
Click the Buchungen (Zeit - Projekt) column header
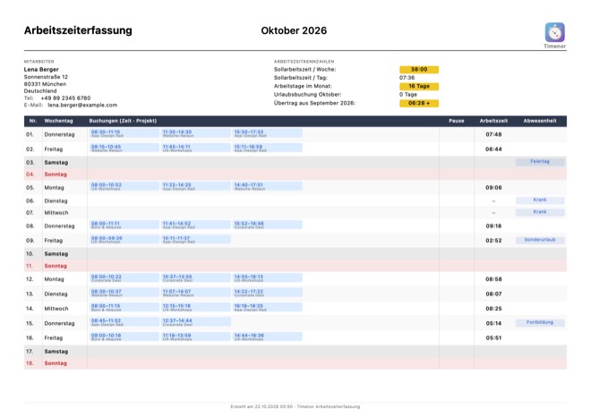pyautogui.click(x=123, y=121)
